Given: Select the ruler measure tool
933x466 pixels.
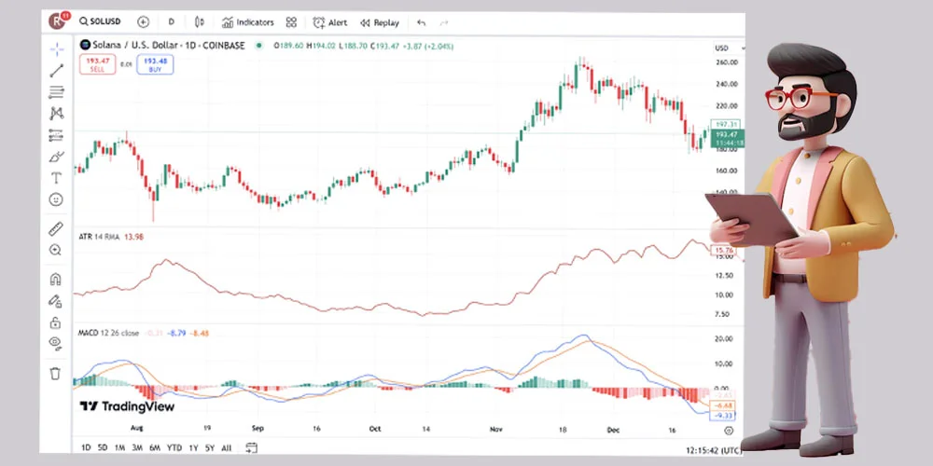Looking at the screenshot, I should 55,229.
